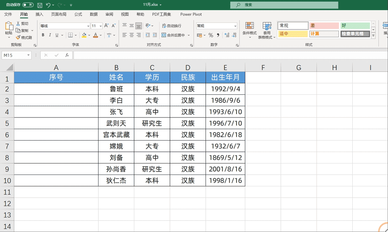Expand the Name Box dropdown arrow
Viewport: 388px width, 232px height.
29,55
